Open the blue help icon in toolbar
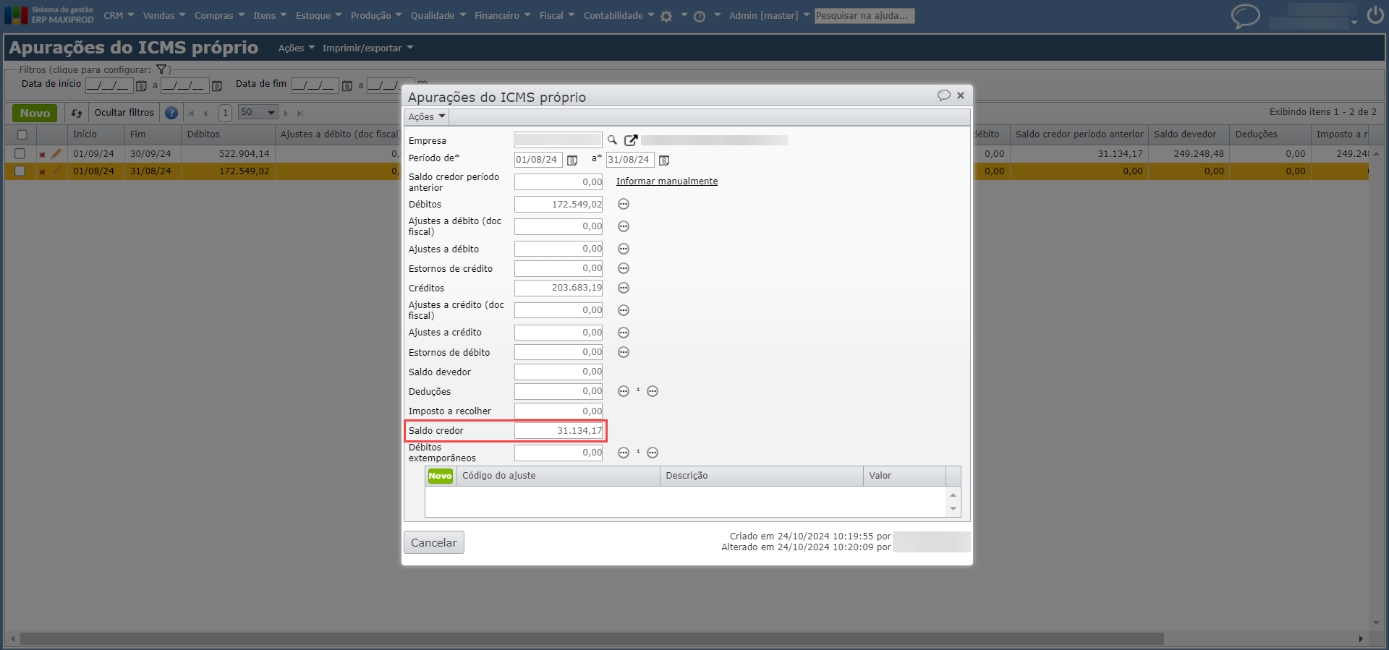1389x650 pixels. point(171,113)
